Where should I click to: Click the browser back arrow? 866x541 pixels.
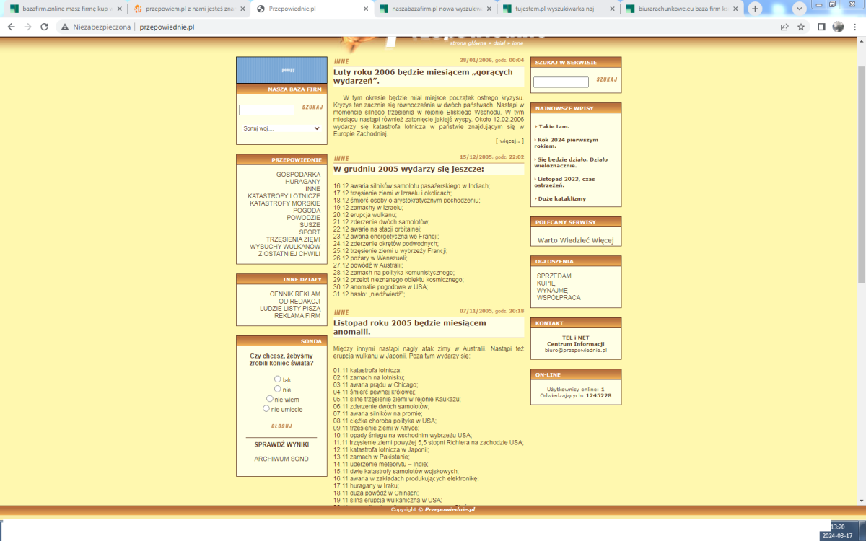tap(11, 27)
